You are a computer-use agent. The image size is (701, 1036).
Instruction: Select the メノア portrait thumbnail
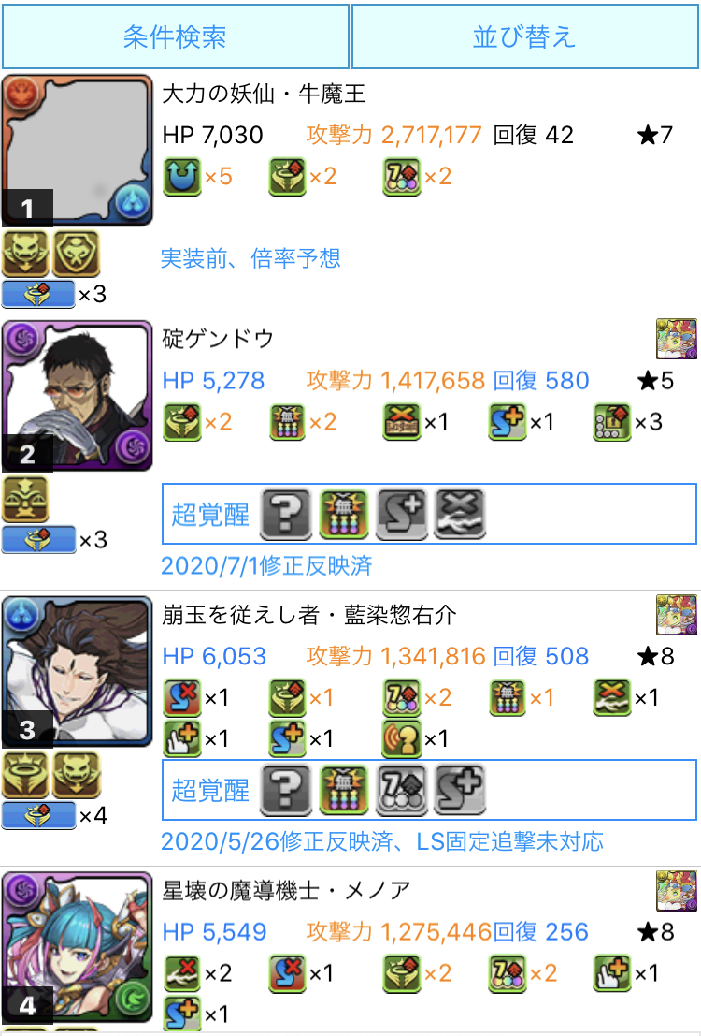coord(78,947)
